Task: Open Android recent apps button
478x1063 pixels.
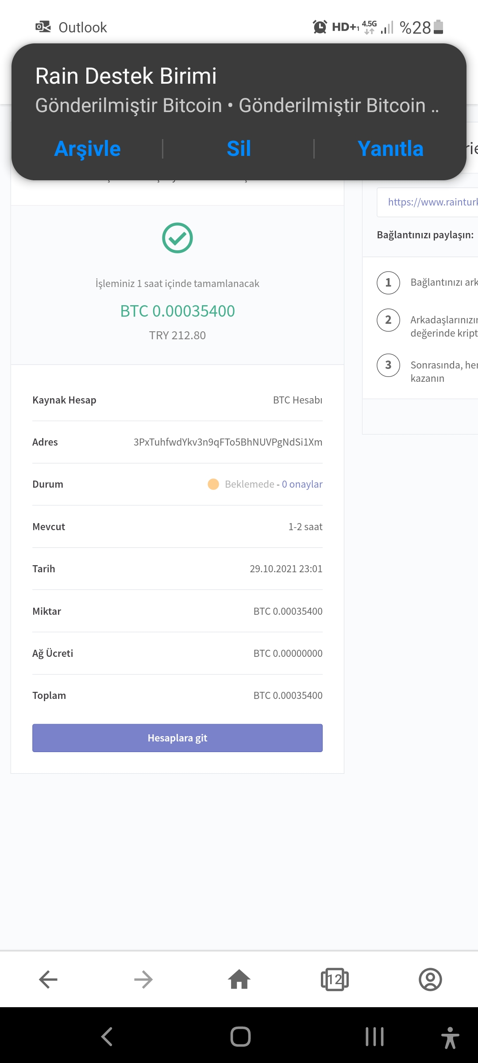Action: coord(374,1036)
